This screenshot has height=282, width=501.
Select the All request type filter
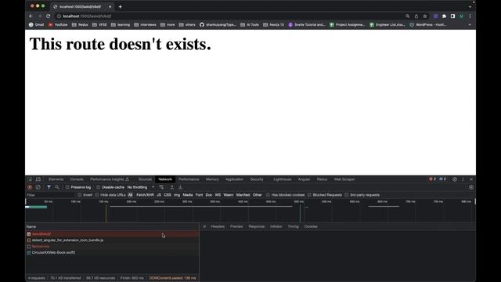point(130,195)
